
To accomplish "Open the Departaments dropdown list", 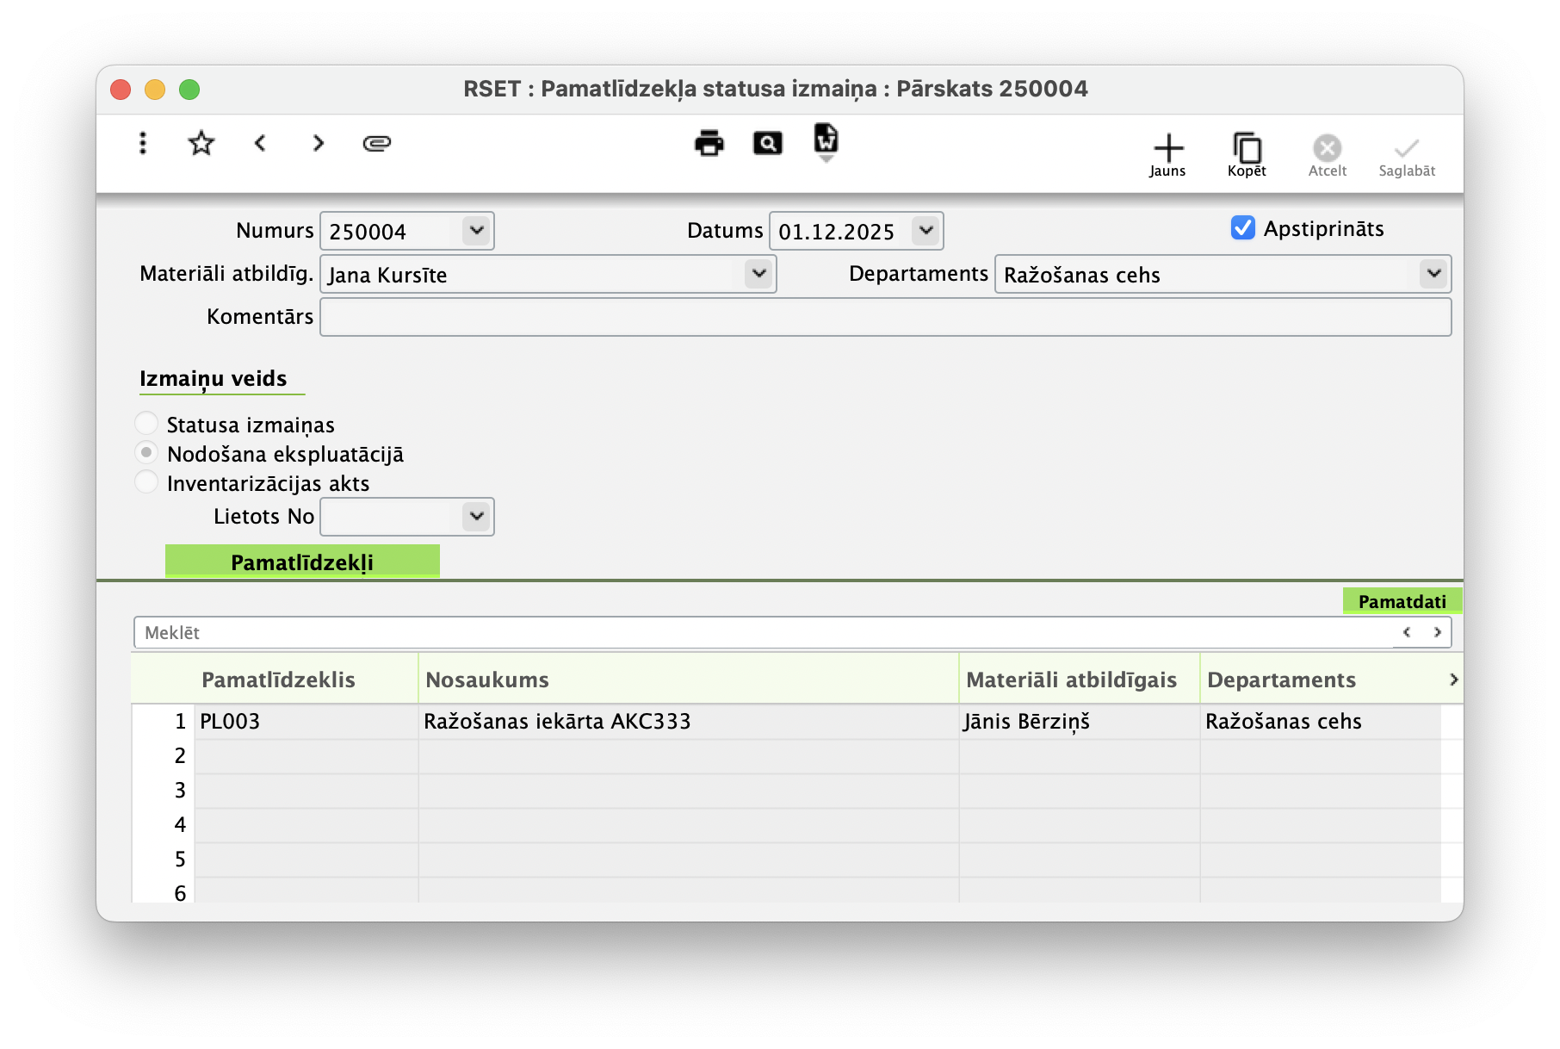I will [1433, 274].
